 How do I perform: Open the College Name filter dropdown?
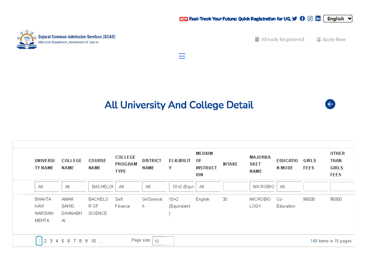pyautogui.click(x=74, y=187)
